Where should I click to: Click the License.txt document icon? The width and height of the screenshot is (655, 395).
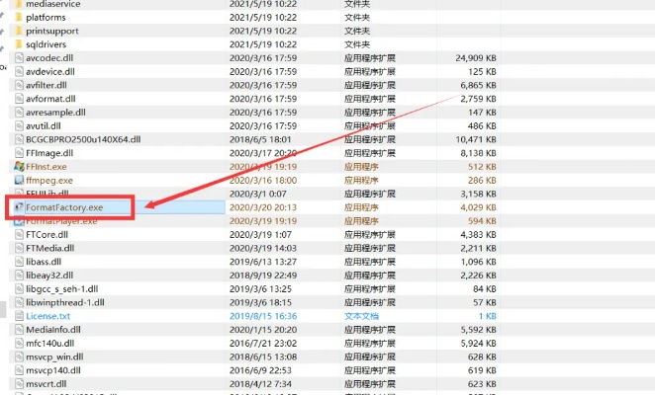(19, 316)
